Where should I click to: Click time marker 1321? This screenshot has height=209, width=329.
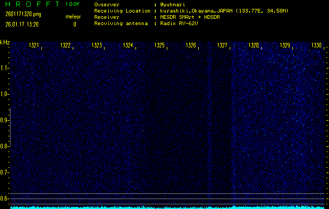point(34,45)
